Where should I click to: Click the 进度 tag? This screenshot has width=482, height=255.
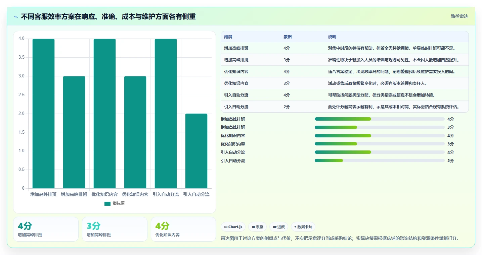(279, 227)
